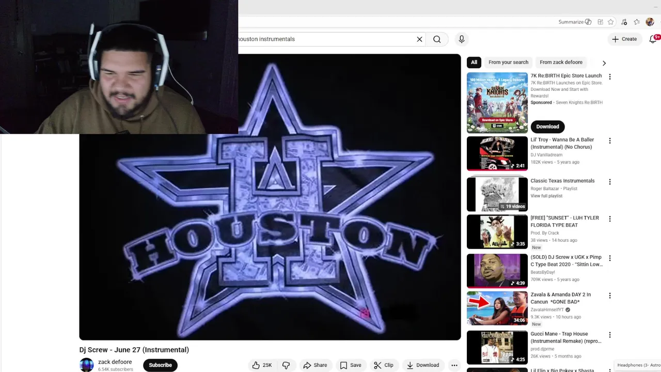
Task: Open the DJ Screw x UGK beat thumbnail
Action: 497,271
